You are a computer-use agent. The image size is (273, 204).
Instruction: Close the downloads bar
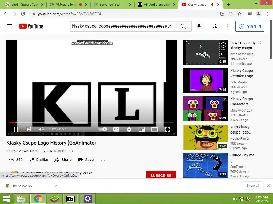(x=268, y=186)
